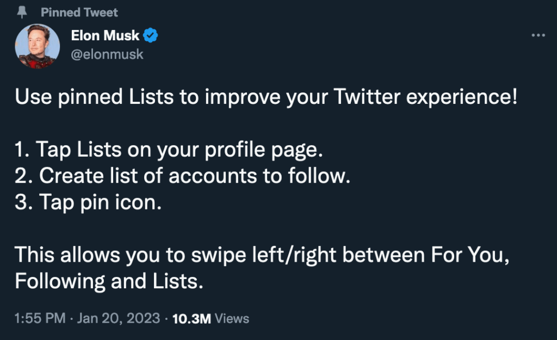Click the word 'Twitter' in the tweet
The height and width of the screenshot is (340, 557).
click(366, 97)
